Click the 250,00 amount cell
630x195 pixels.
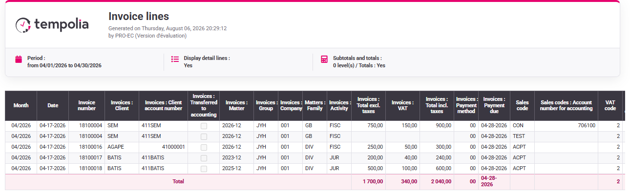point(369,147)
